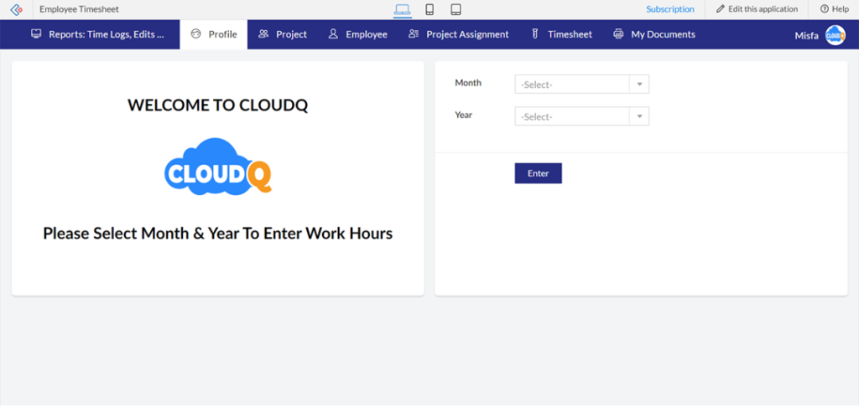This screenshot has width=859, height=406.
Task: Switch to mobile phone preview mode
Action: click(x=429, y=9)
